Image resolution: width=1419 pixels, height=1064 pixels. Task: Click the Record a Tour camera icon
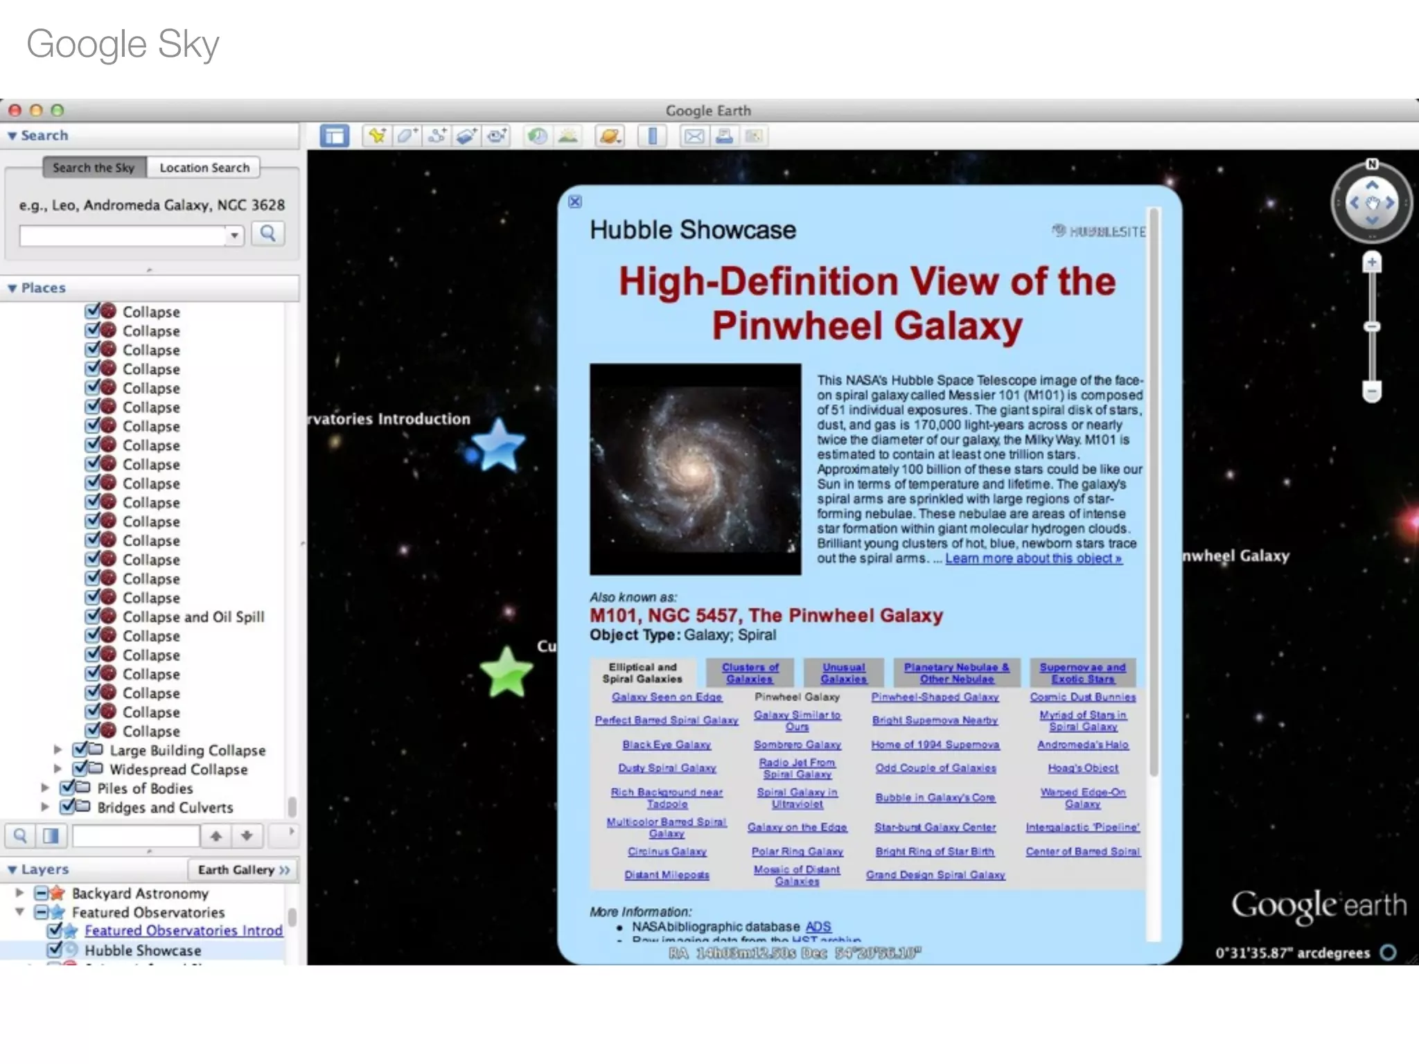pyautogui.click(x=496, y=136)
